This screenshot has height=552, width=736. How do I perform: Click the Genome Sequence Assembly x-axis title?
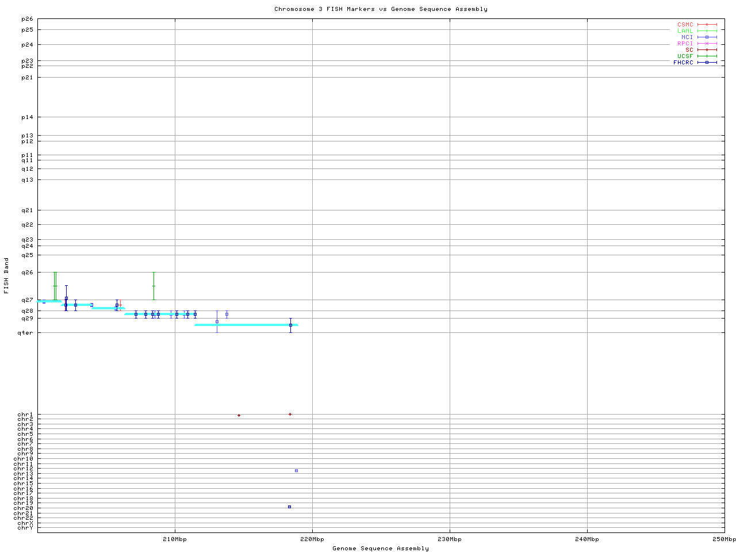tap(381, 549)
